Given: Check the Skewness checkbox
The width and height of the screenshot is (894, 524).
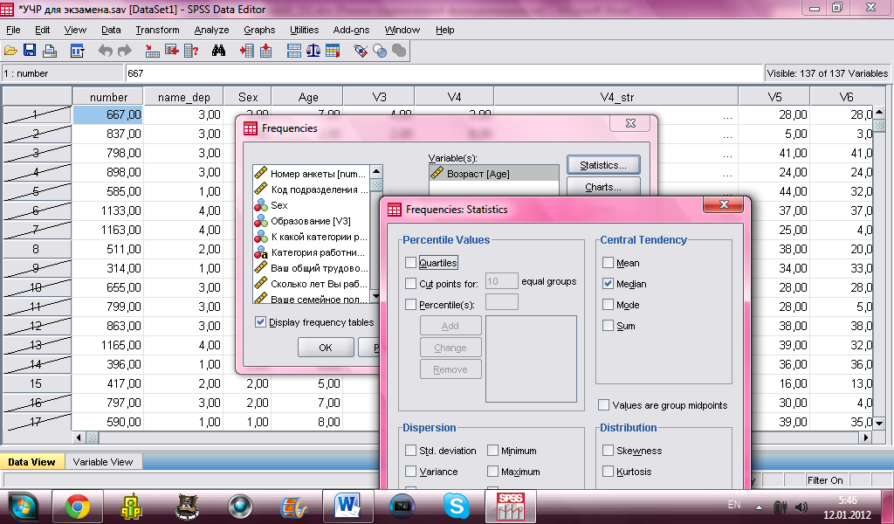Looking at the screenshot, I should (608, 451).
